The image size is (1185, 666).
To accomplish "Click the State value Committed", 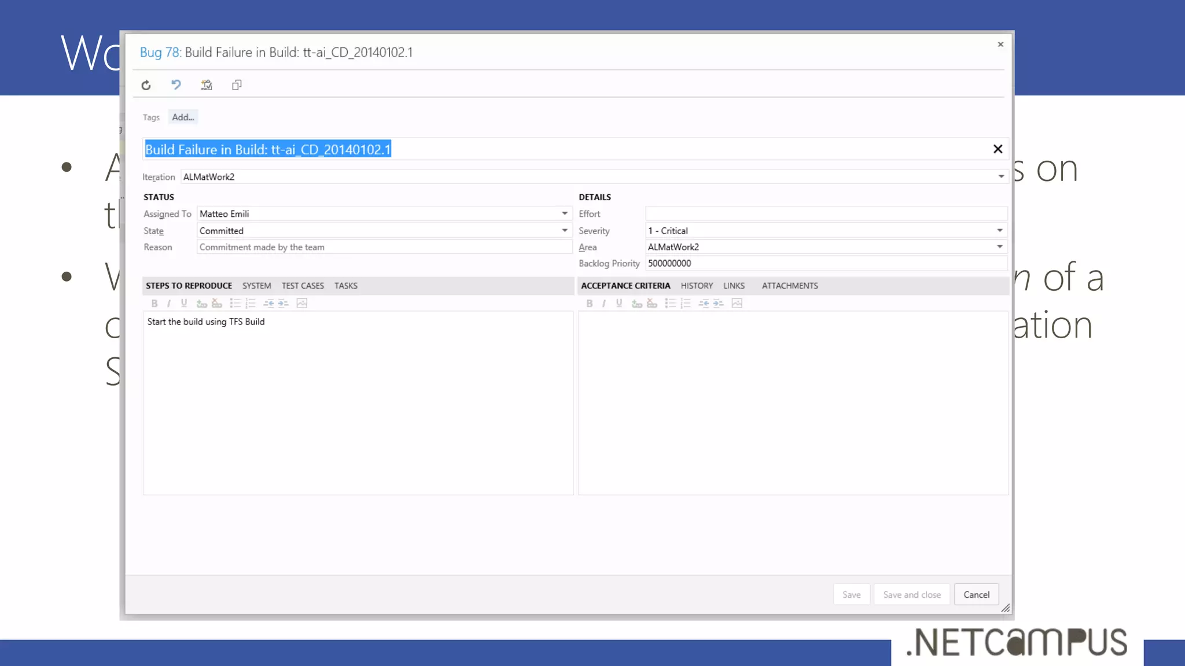I will (x=222, y=231).
